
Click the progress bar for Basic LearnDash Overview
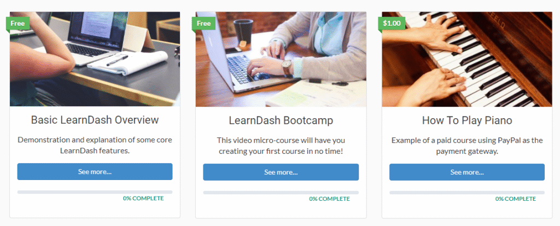pyautogui.click(x=95, y=192)
